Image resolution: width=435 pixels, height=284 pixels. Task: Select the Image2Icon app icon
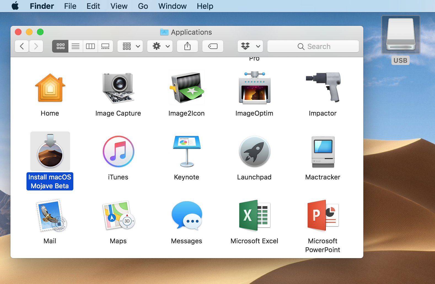pyautogui.click(x=187, y=88)
